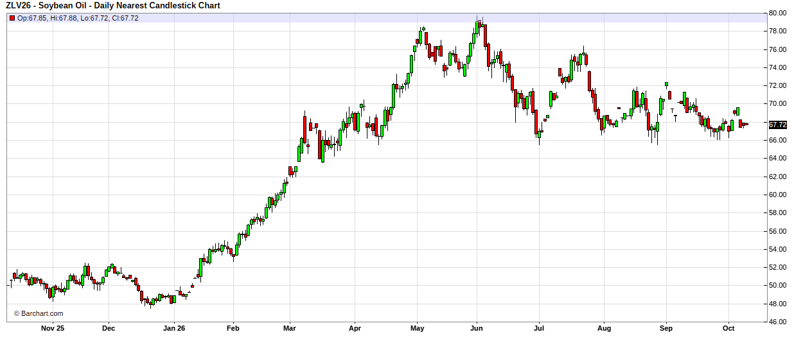Click the 64.00 price axis label

click(x=777, y=159)
